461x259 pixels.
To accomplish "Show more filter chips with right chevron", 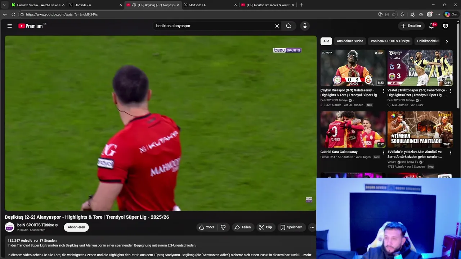I will 447,41.
